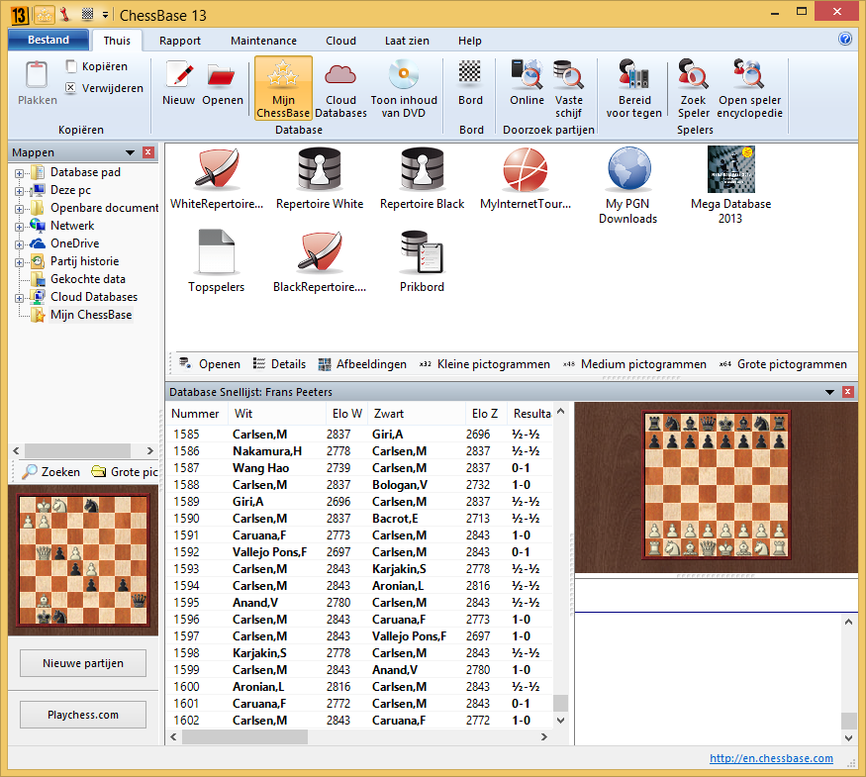
Task: Select Prikbord clipboard database icon
Action: tap(422, 251)
